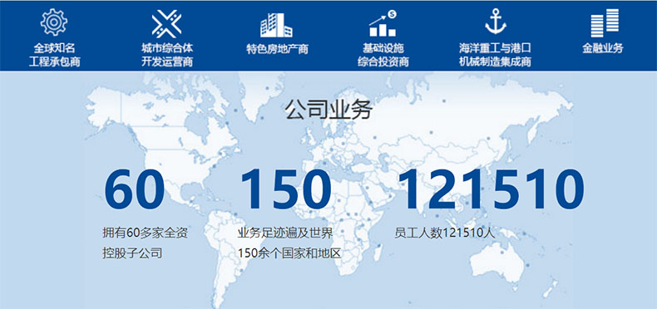
Task: Click the bar chart infrastructure investment icon
Action: (x=383, y=23)
